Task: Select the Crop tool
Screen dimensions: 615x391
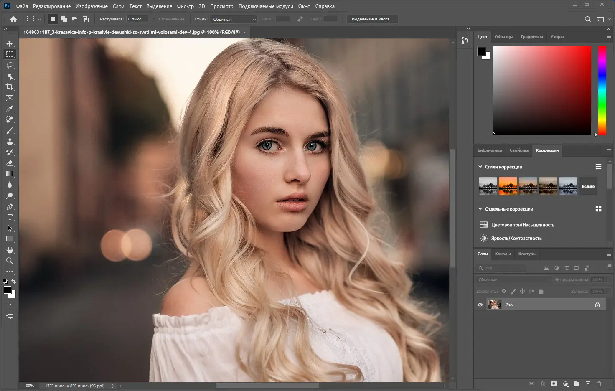Action: [10, 87]
